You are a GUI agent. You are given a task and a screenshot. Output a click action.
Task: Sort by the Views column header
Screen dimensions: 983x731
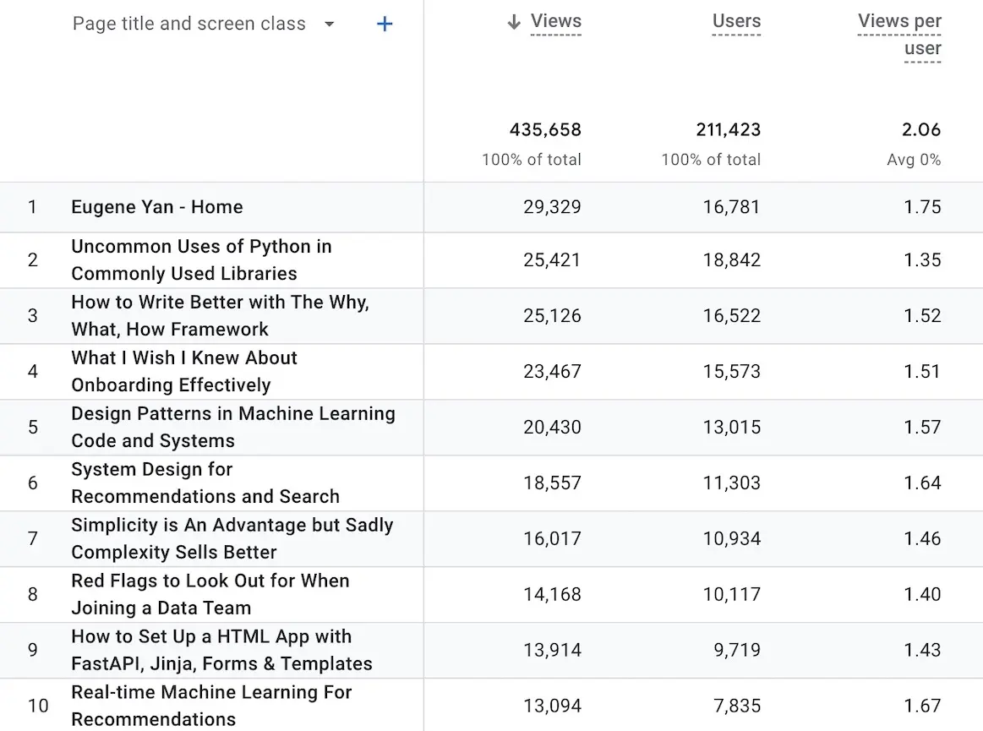pyautogui.click(x=556, y=21)
